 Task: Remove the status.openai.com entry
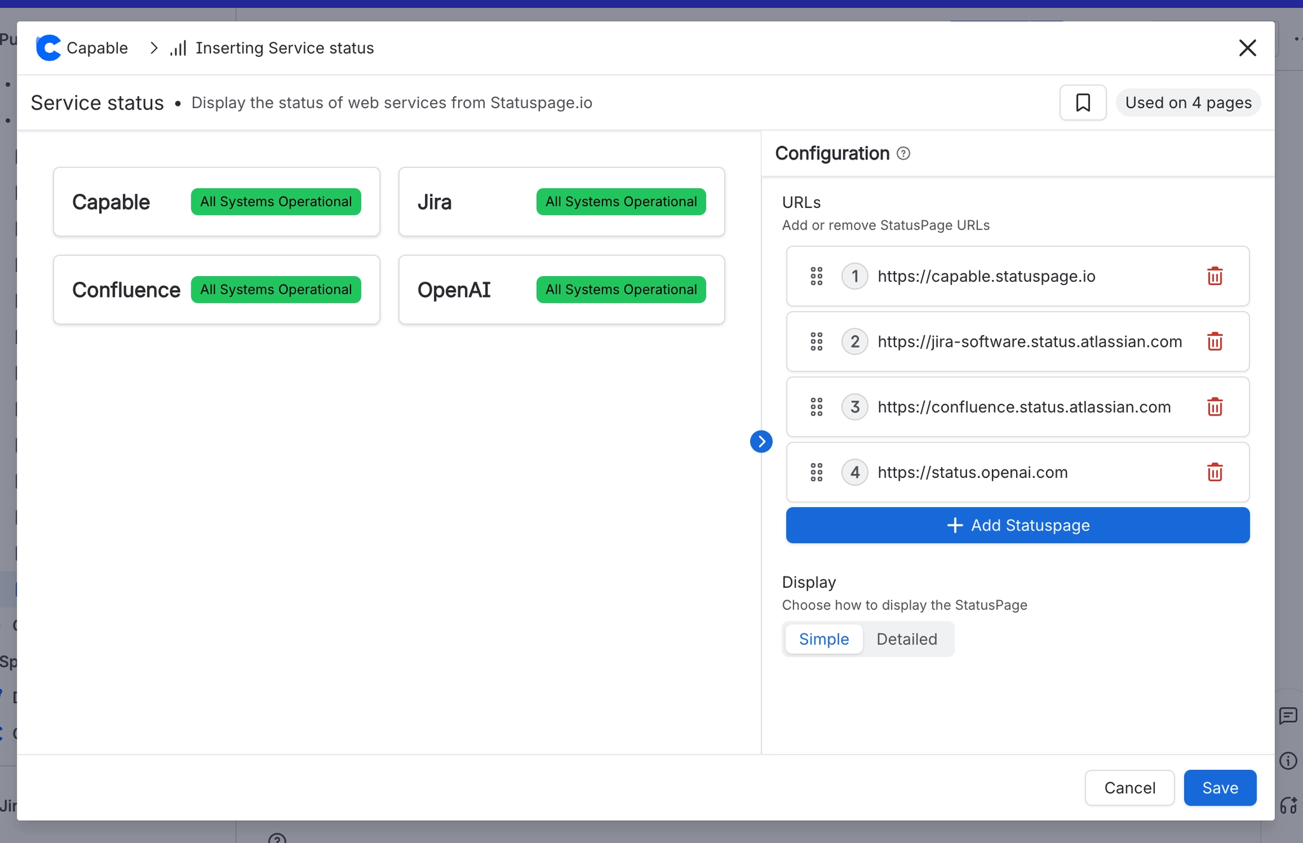(1215, 472)
